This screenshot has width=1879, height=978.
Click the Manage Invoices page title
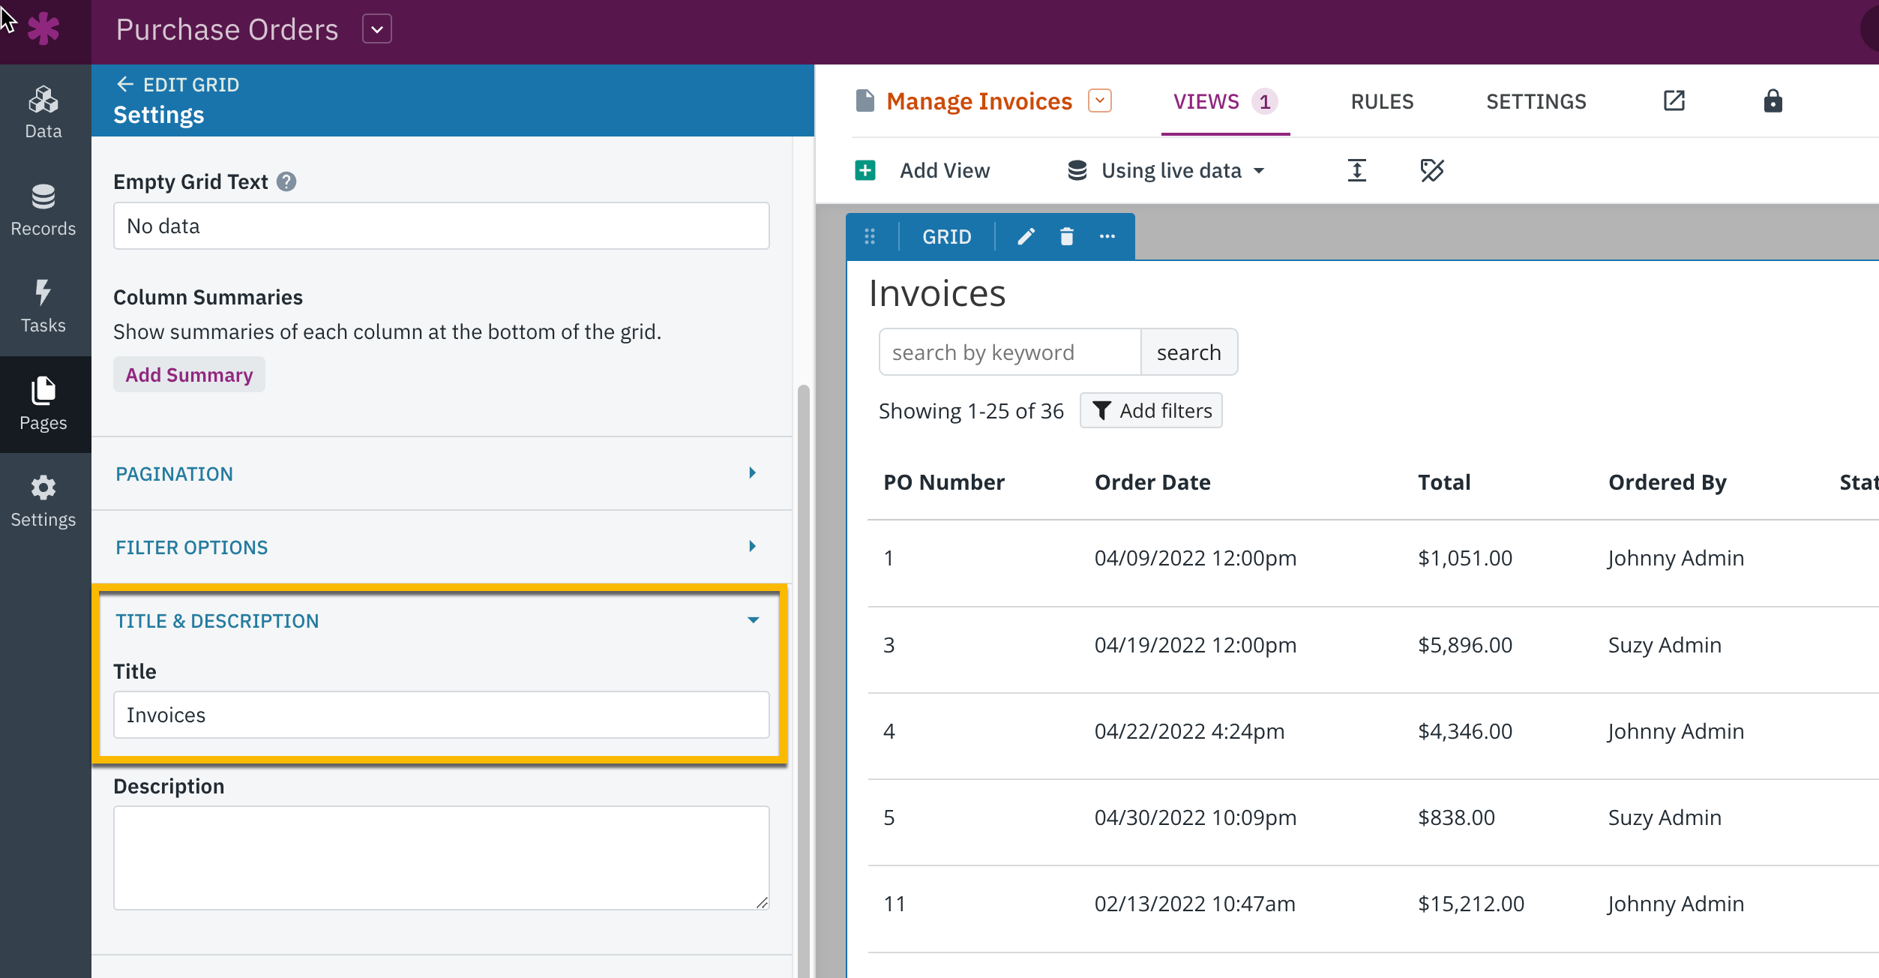click(979, 100)
